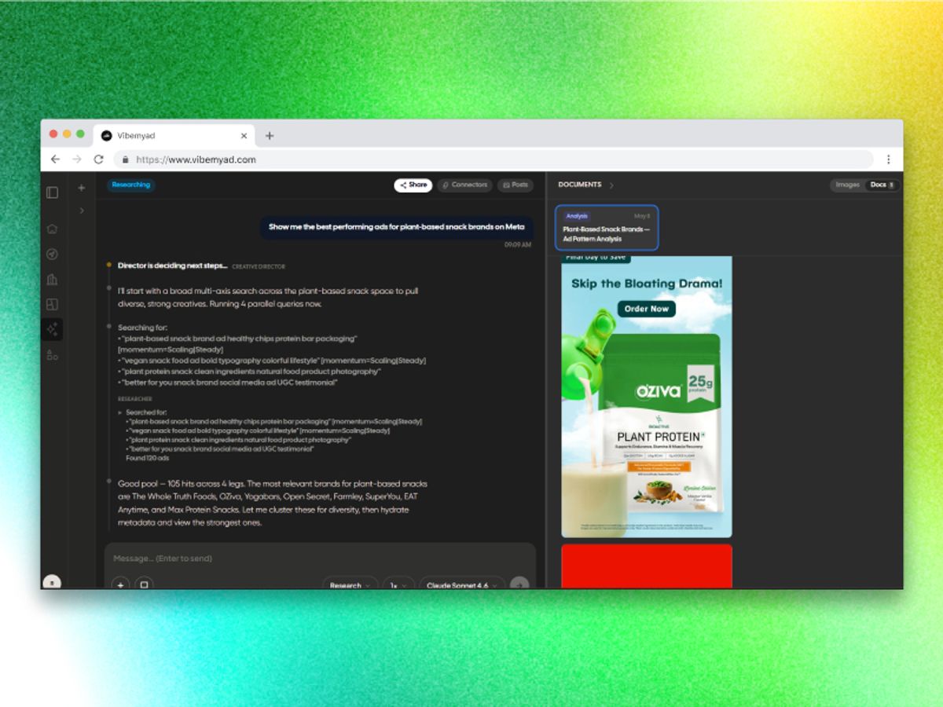Viewport: 943px width, 707px height.
Task: Click the OZiva Plant Protein ad image
Action: (x=647, y=397)
